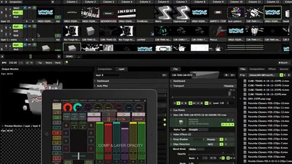Bypass layer 1 - extra with B button
This screenshot has width=292, height=164.
[x=6, y=27]
